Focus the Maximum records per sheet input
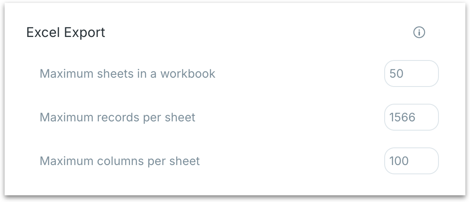This screenshot has width=470, height=202. 411,117
